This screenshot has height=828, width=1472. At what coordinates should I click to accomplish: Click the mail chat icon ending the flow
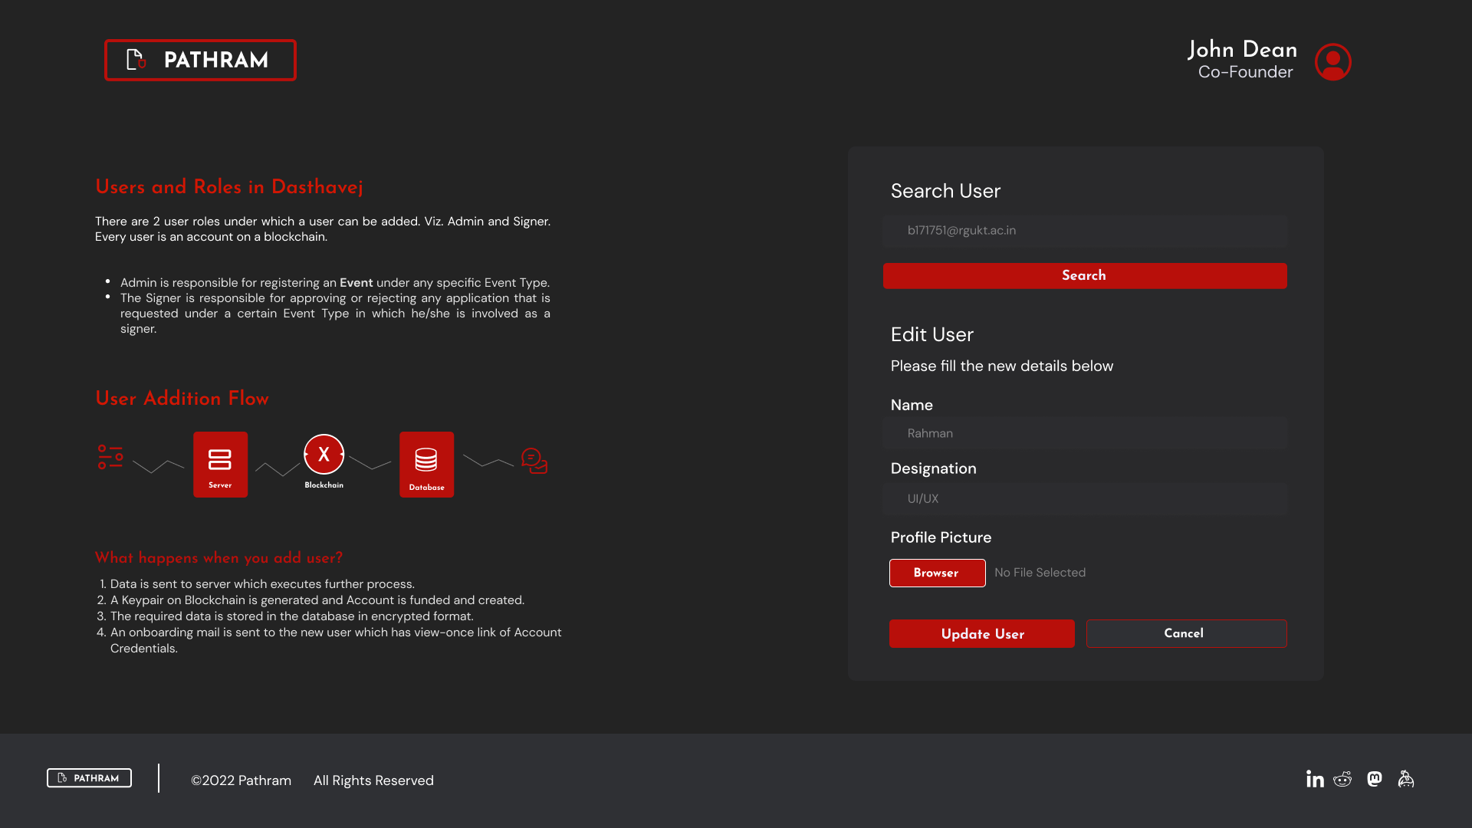click(x=534, y=461)
